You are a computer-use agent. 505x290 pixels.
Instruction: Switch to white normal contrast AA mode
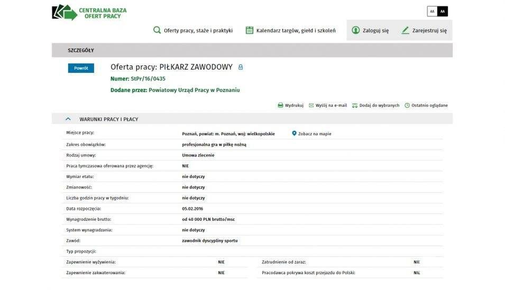(x=432, y=11)
